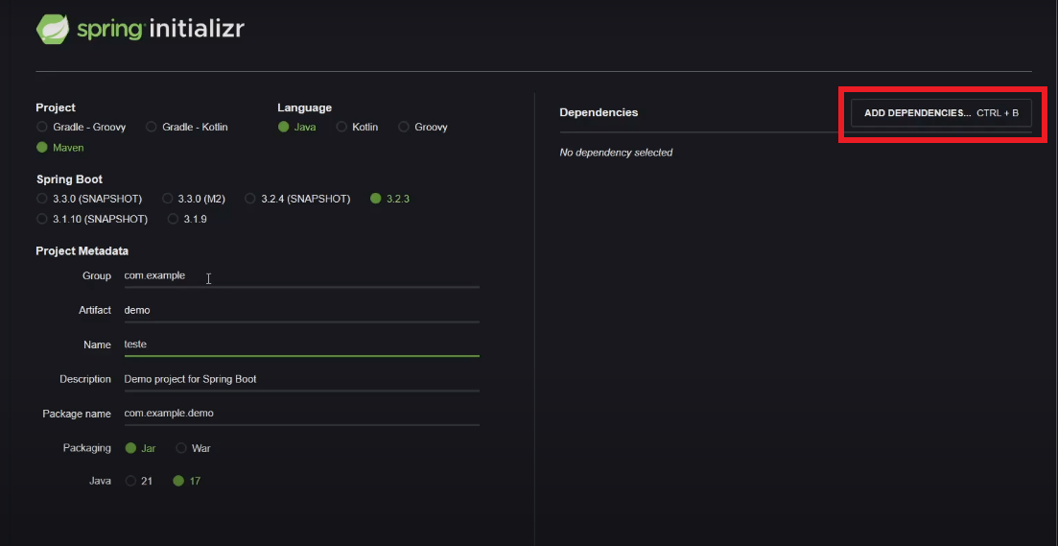Choose Java as the language
This screenshot has height=546, width=1058.
pos(297,127)
